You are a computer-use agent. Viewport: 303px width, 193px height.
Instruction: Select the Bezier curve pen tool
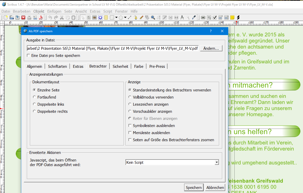click(136, 18)
